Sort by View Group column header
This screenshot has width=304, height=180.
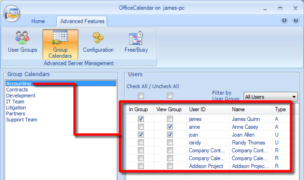(x=170, y=109)
